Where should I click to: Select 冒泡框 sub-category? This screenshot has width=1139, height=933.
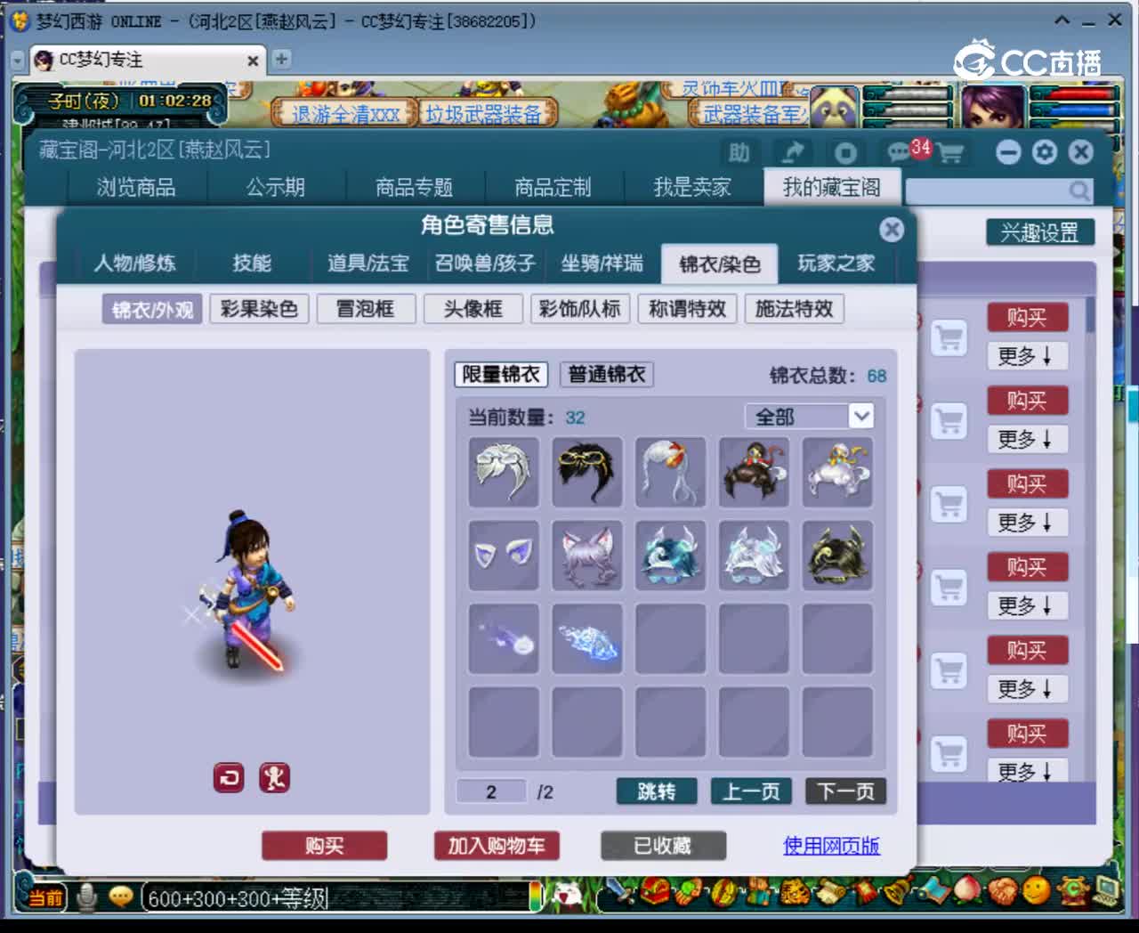pyautogui.click(x=366, y=309)
